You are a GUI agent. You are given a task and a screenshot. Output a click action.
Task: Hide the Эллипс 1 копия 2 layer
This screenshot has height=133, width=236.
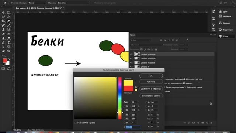click(131, 58)
